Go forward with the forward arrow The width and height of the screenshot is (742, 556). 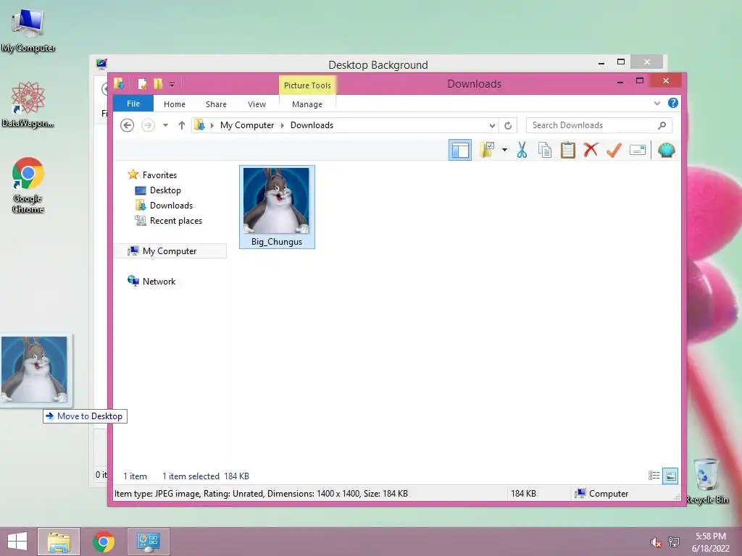point(148,125)
